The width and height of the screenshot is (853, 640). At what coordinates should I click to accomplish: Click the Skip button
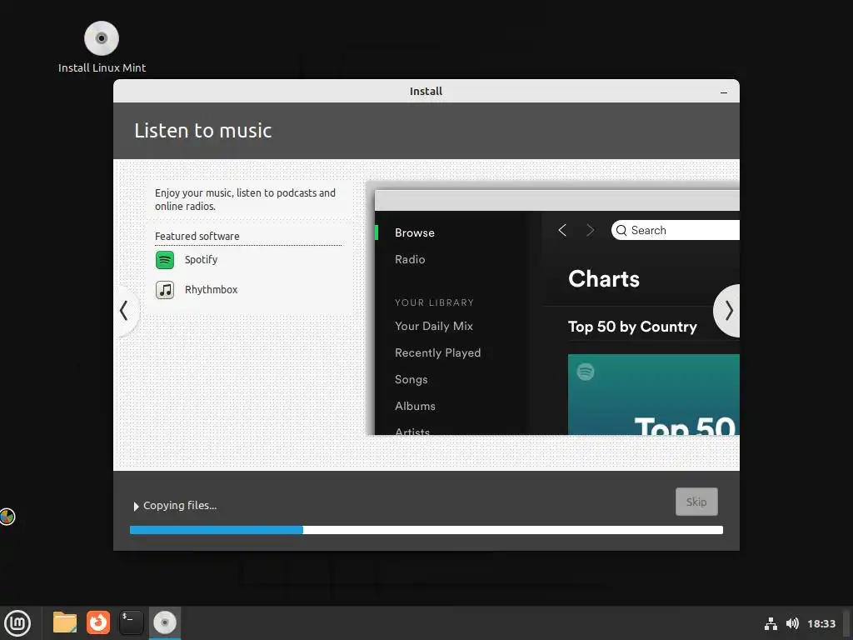tap(696, 502)
